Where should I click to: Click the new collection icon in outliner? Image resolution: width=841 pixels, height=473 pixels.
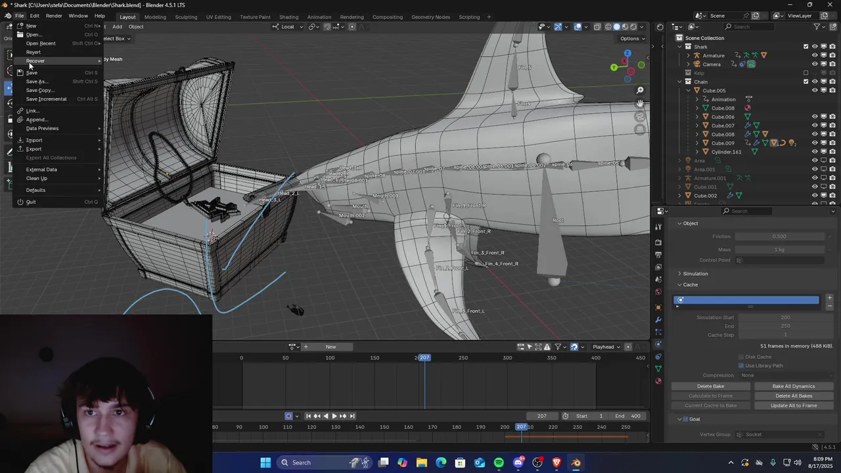(832, 27)
